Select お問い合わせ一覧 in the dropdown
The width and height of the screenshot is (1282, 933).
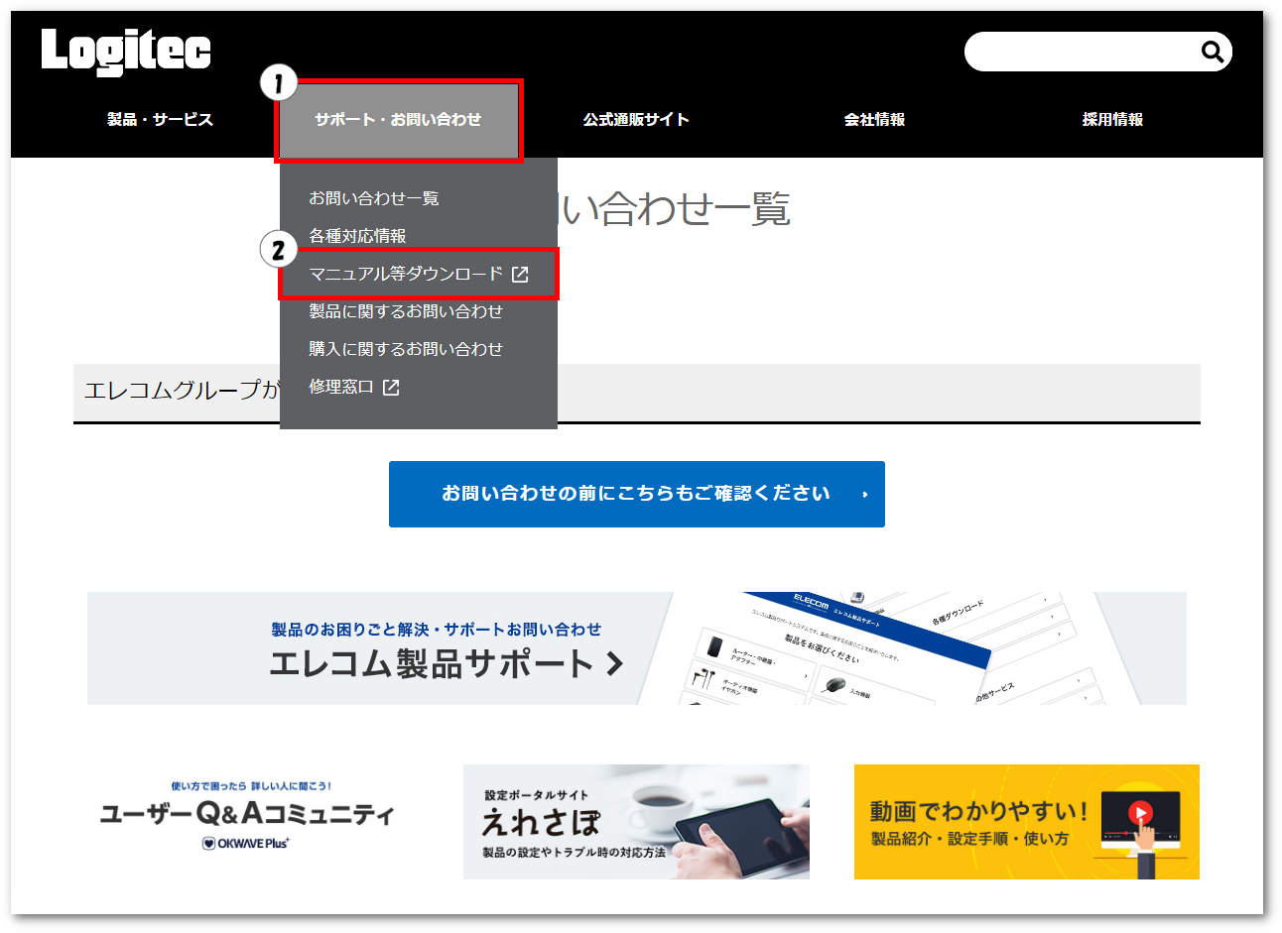click(x=374, y=198)
